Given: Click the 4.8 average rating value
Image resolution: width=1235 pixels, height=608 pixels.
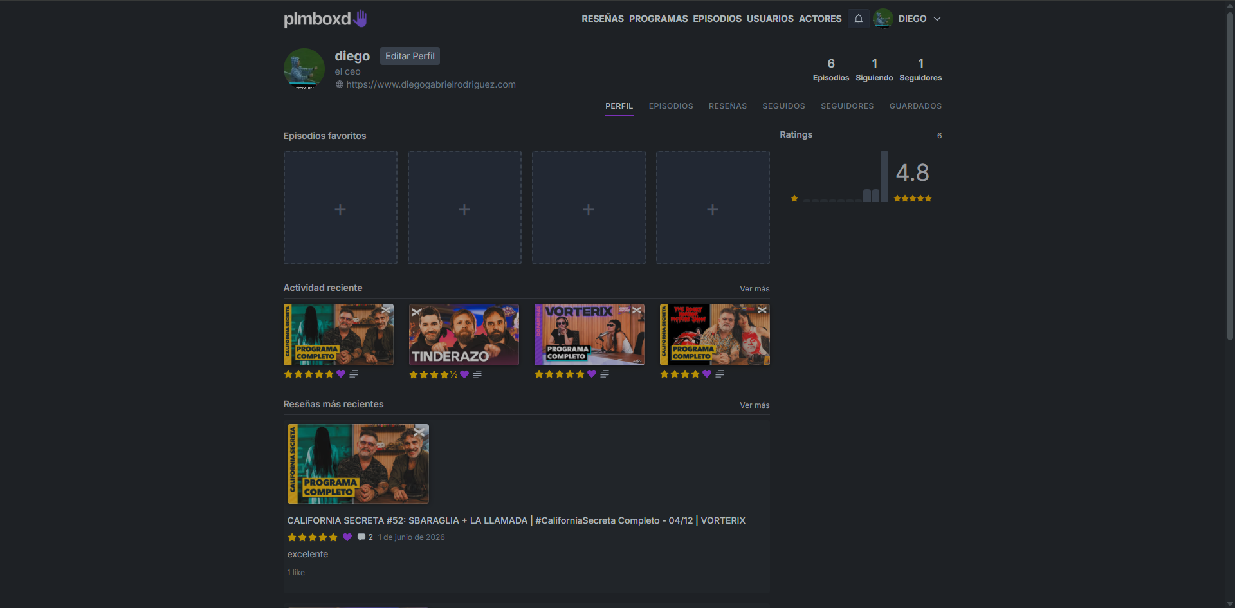Looking at the screenshot, I should coord(912,172).
